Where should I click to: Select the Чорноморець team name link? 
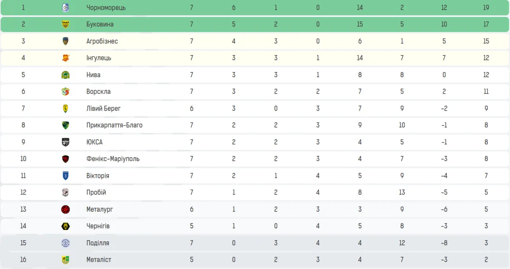point(106,8)
